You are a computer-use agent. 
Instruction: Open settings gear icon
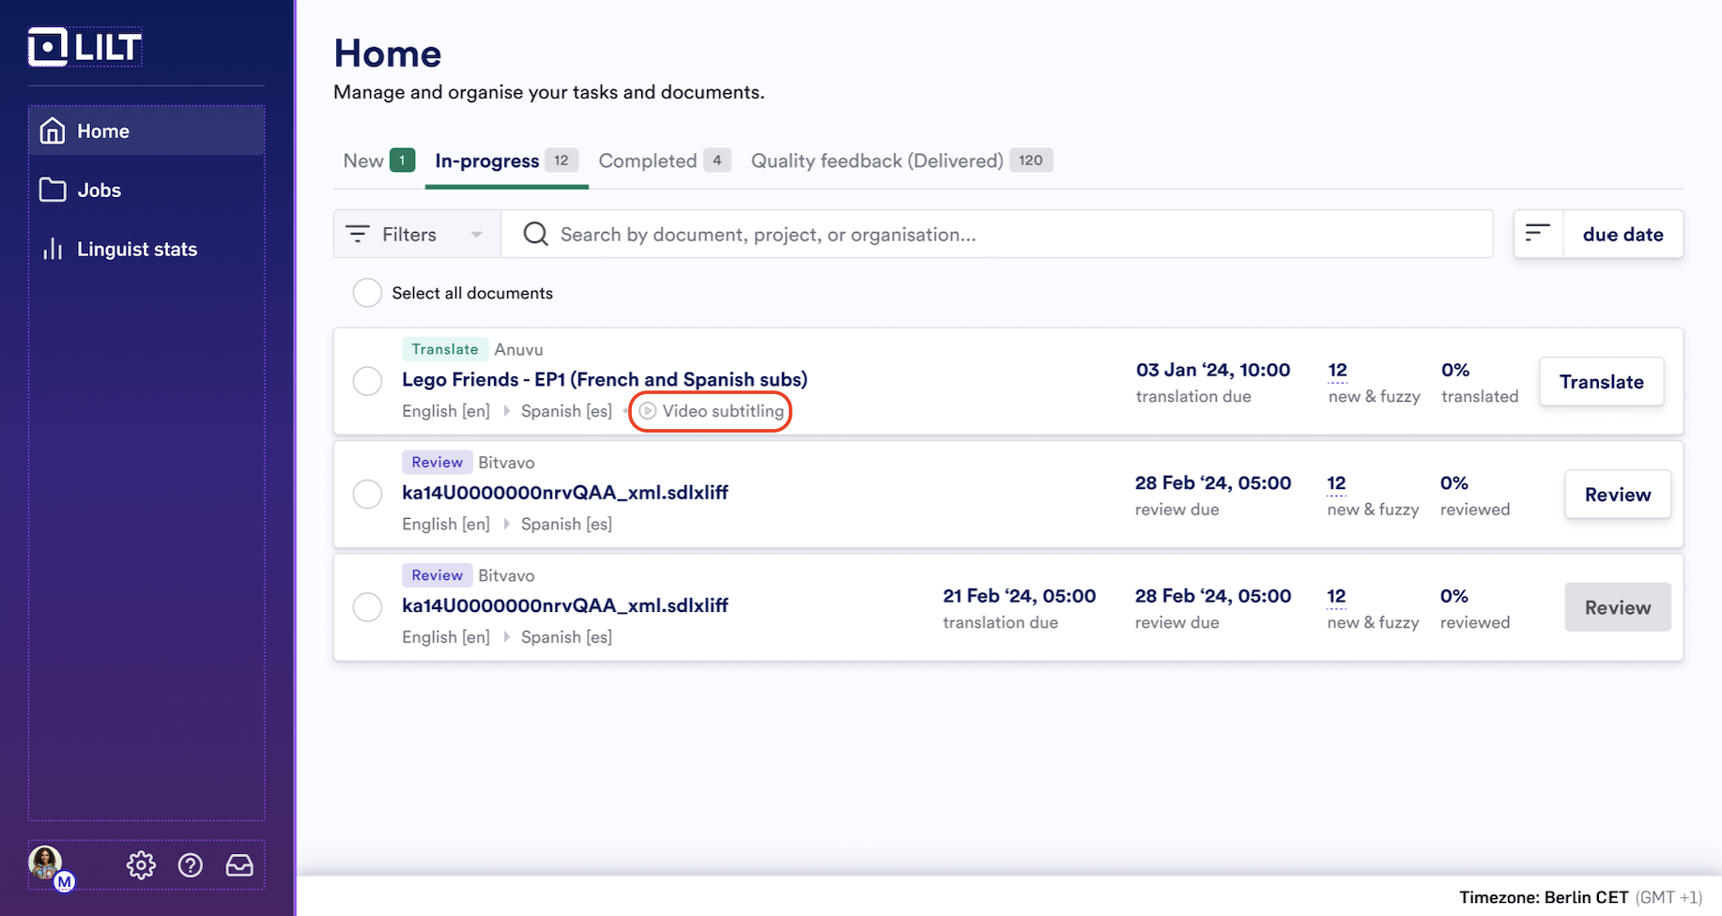141,864
